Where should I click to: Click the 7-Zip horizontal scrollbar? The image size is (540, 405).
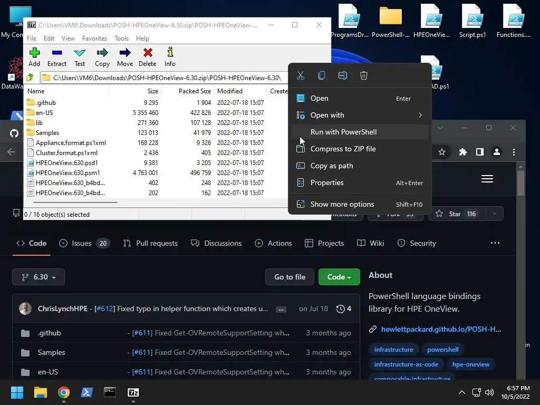click(x=75, y=202)
